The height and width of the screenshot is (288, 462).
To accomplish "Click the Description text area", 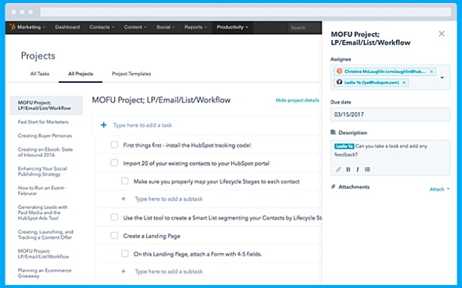I will click(x=390, y=158).
